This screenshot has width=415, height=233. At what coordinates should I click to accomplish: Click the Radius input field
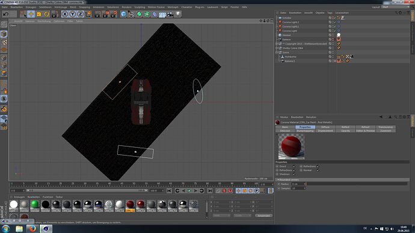pyautogui.click(x=298, y=184)
